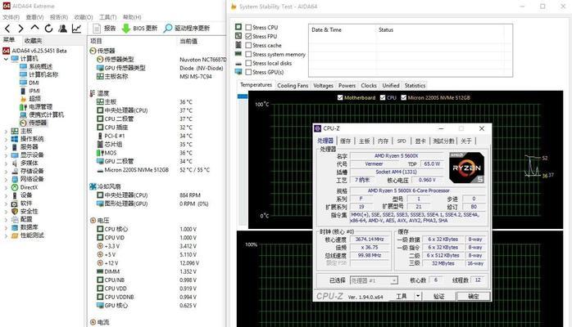Toggle the Motherboard graph checkbox
Viewport: 572px width, 327px height.
click(340, 97)
